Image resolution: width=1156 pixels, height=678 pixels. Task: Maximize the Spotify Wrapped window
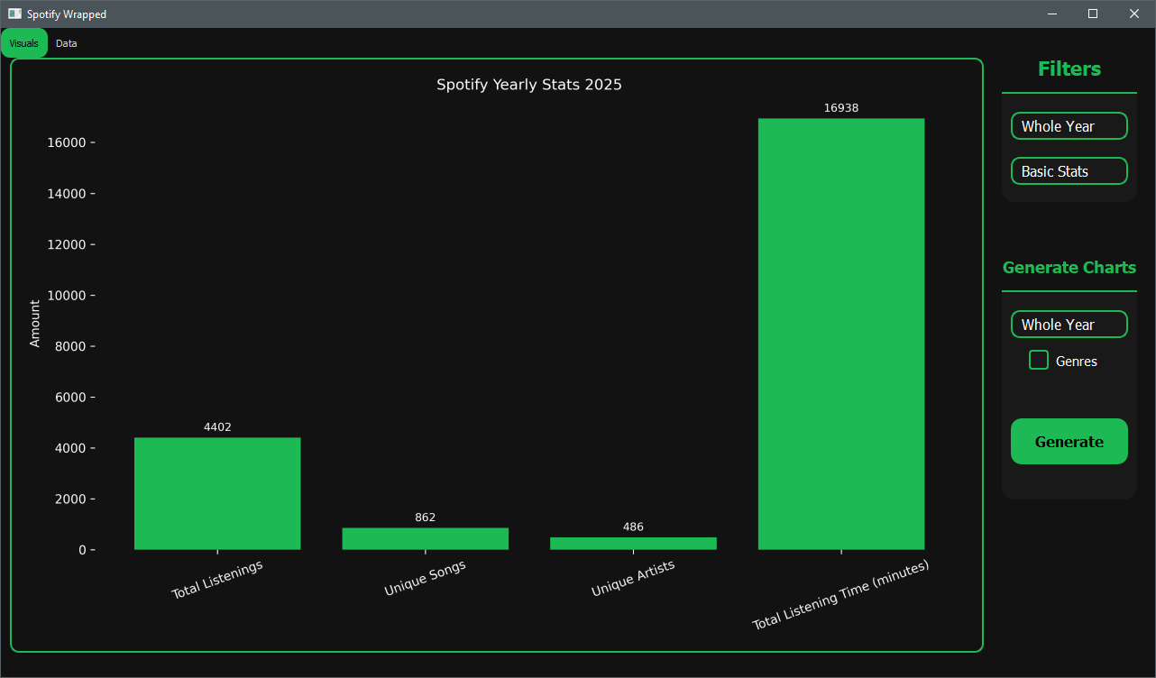click(1093, 14)
